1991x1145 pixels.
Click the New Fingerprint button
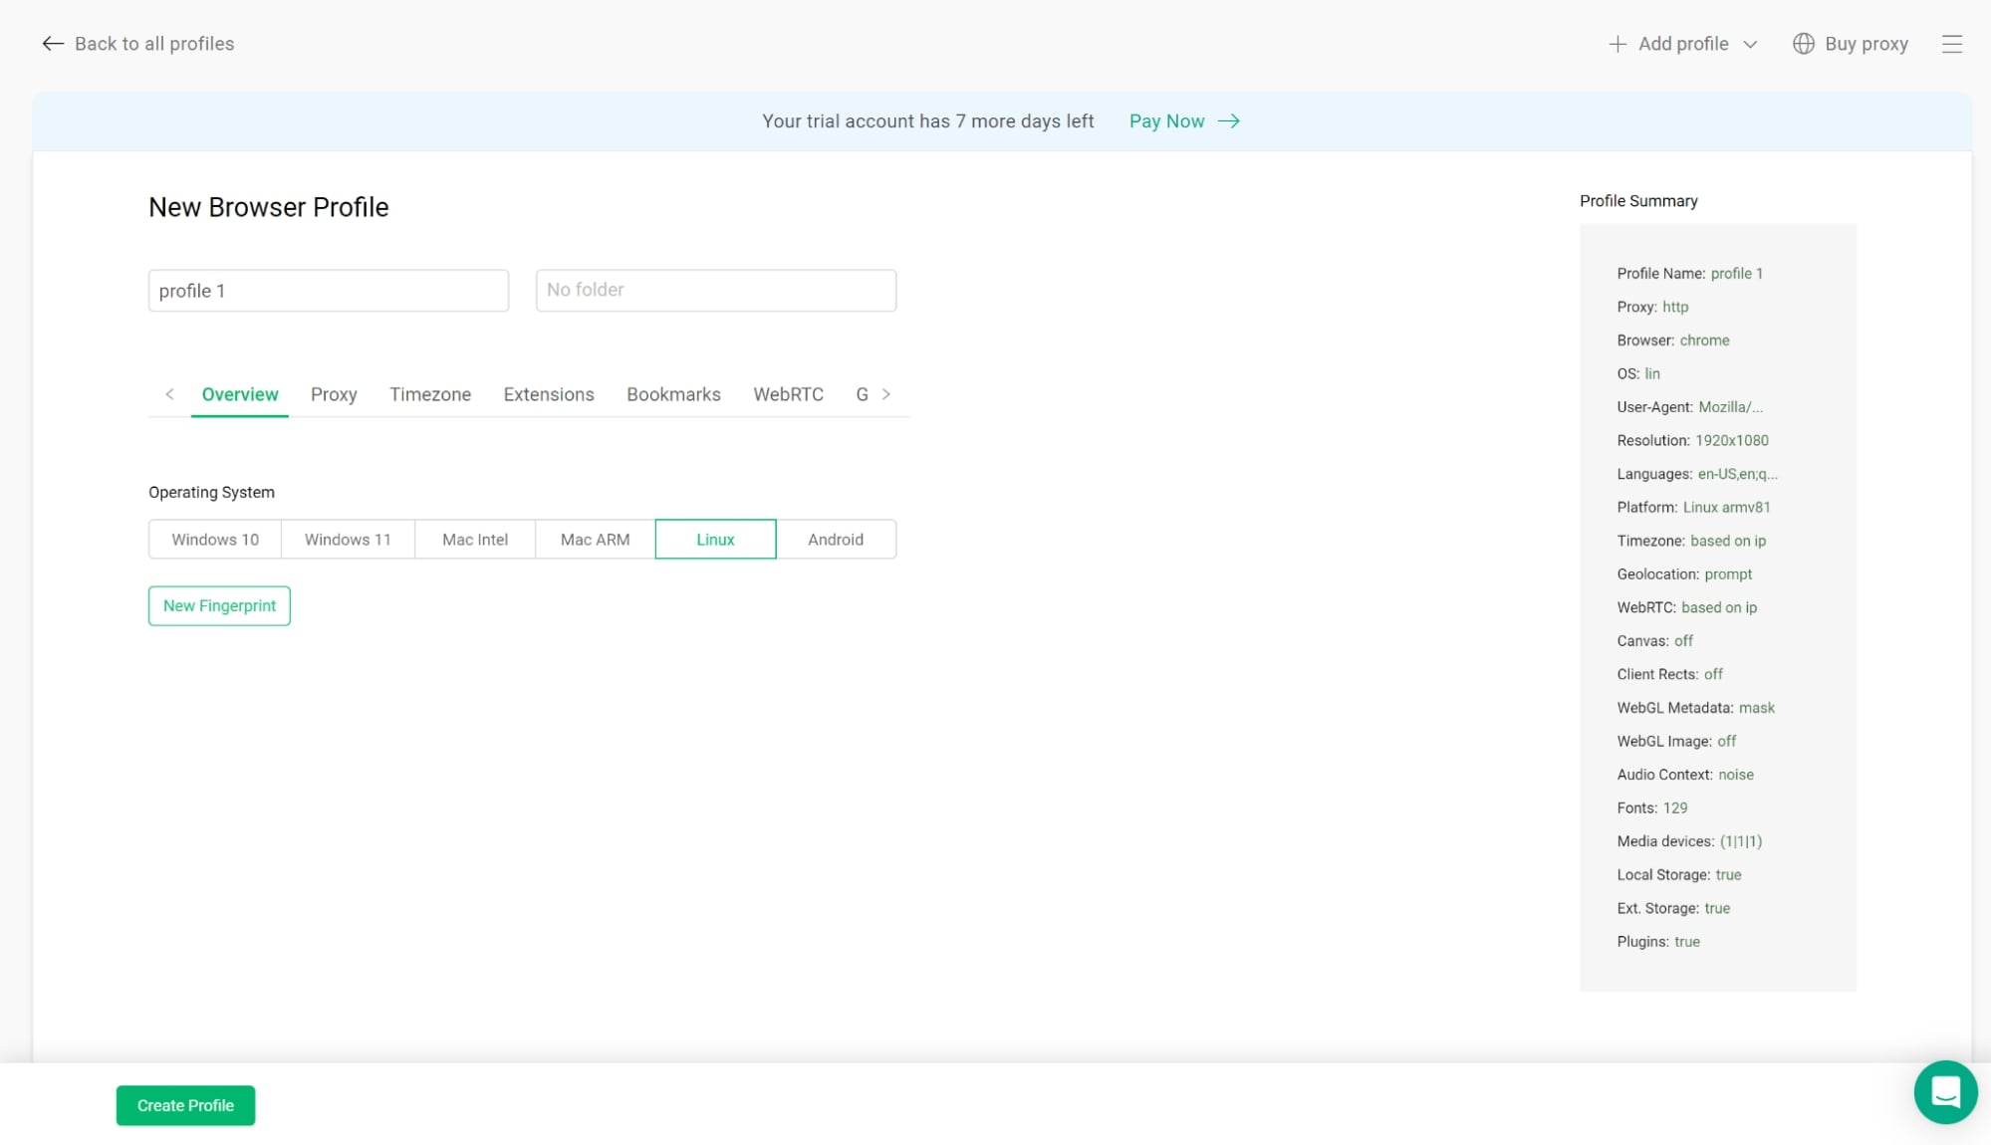click(x=219, y=605)
